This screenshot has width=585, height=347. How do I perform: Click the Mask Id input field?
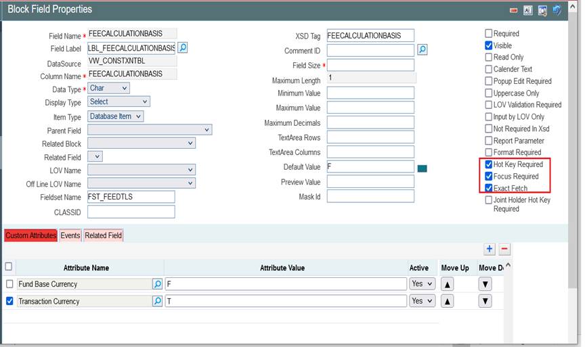click(x=370, y=196)
